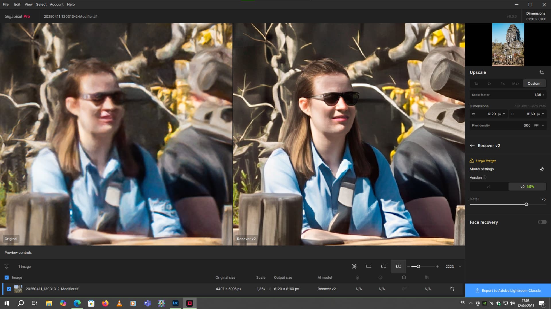Toggle the select-all Image header checkbox
The image size is (551, 309).
pyautogui.click(x=7, y=278)
